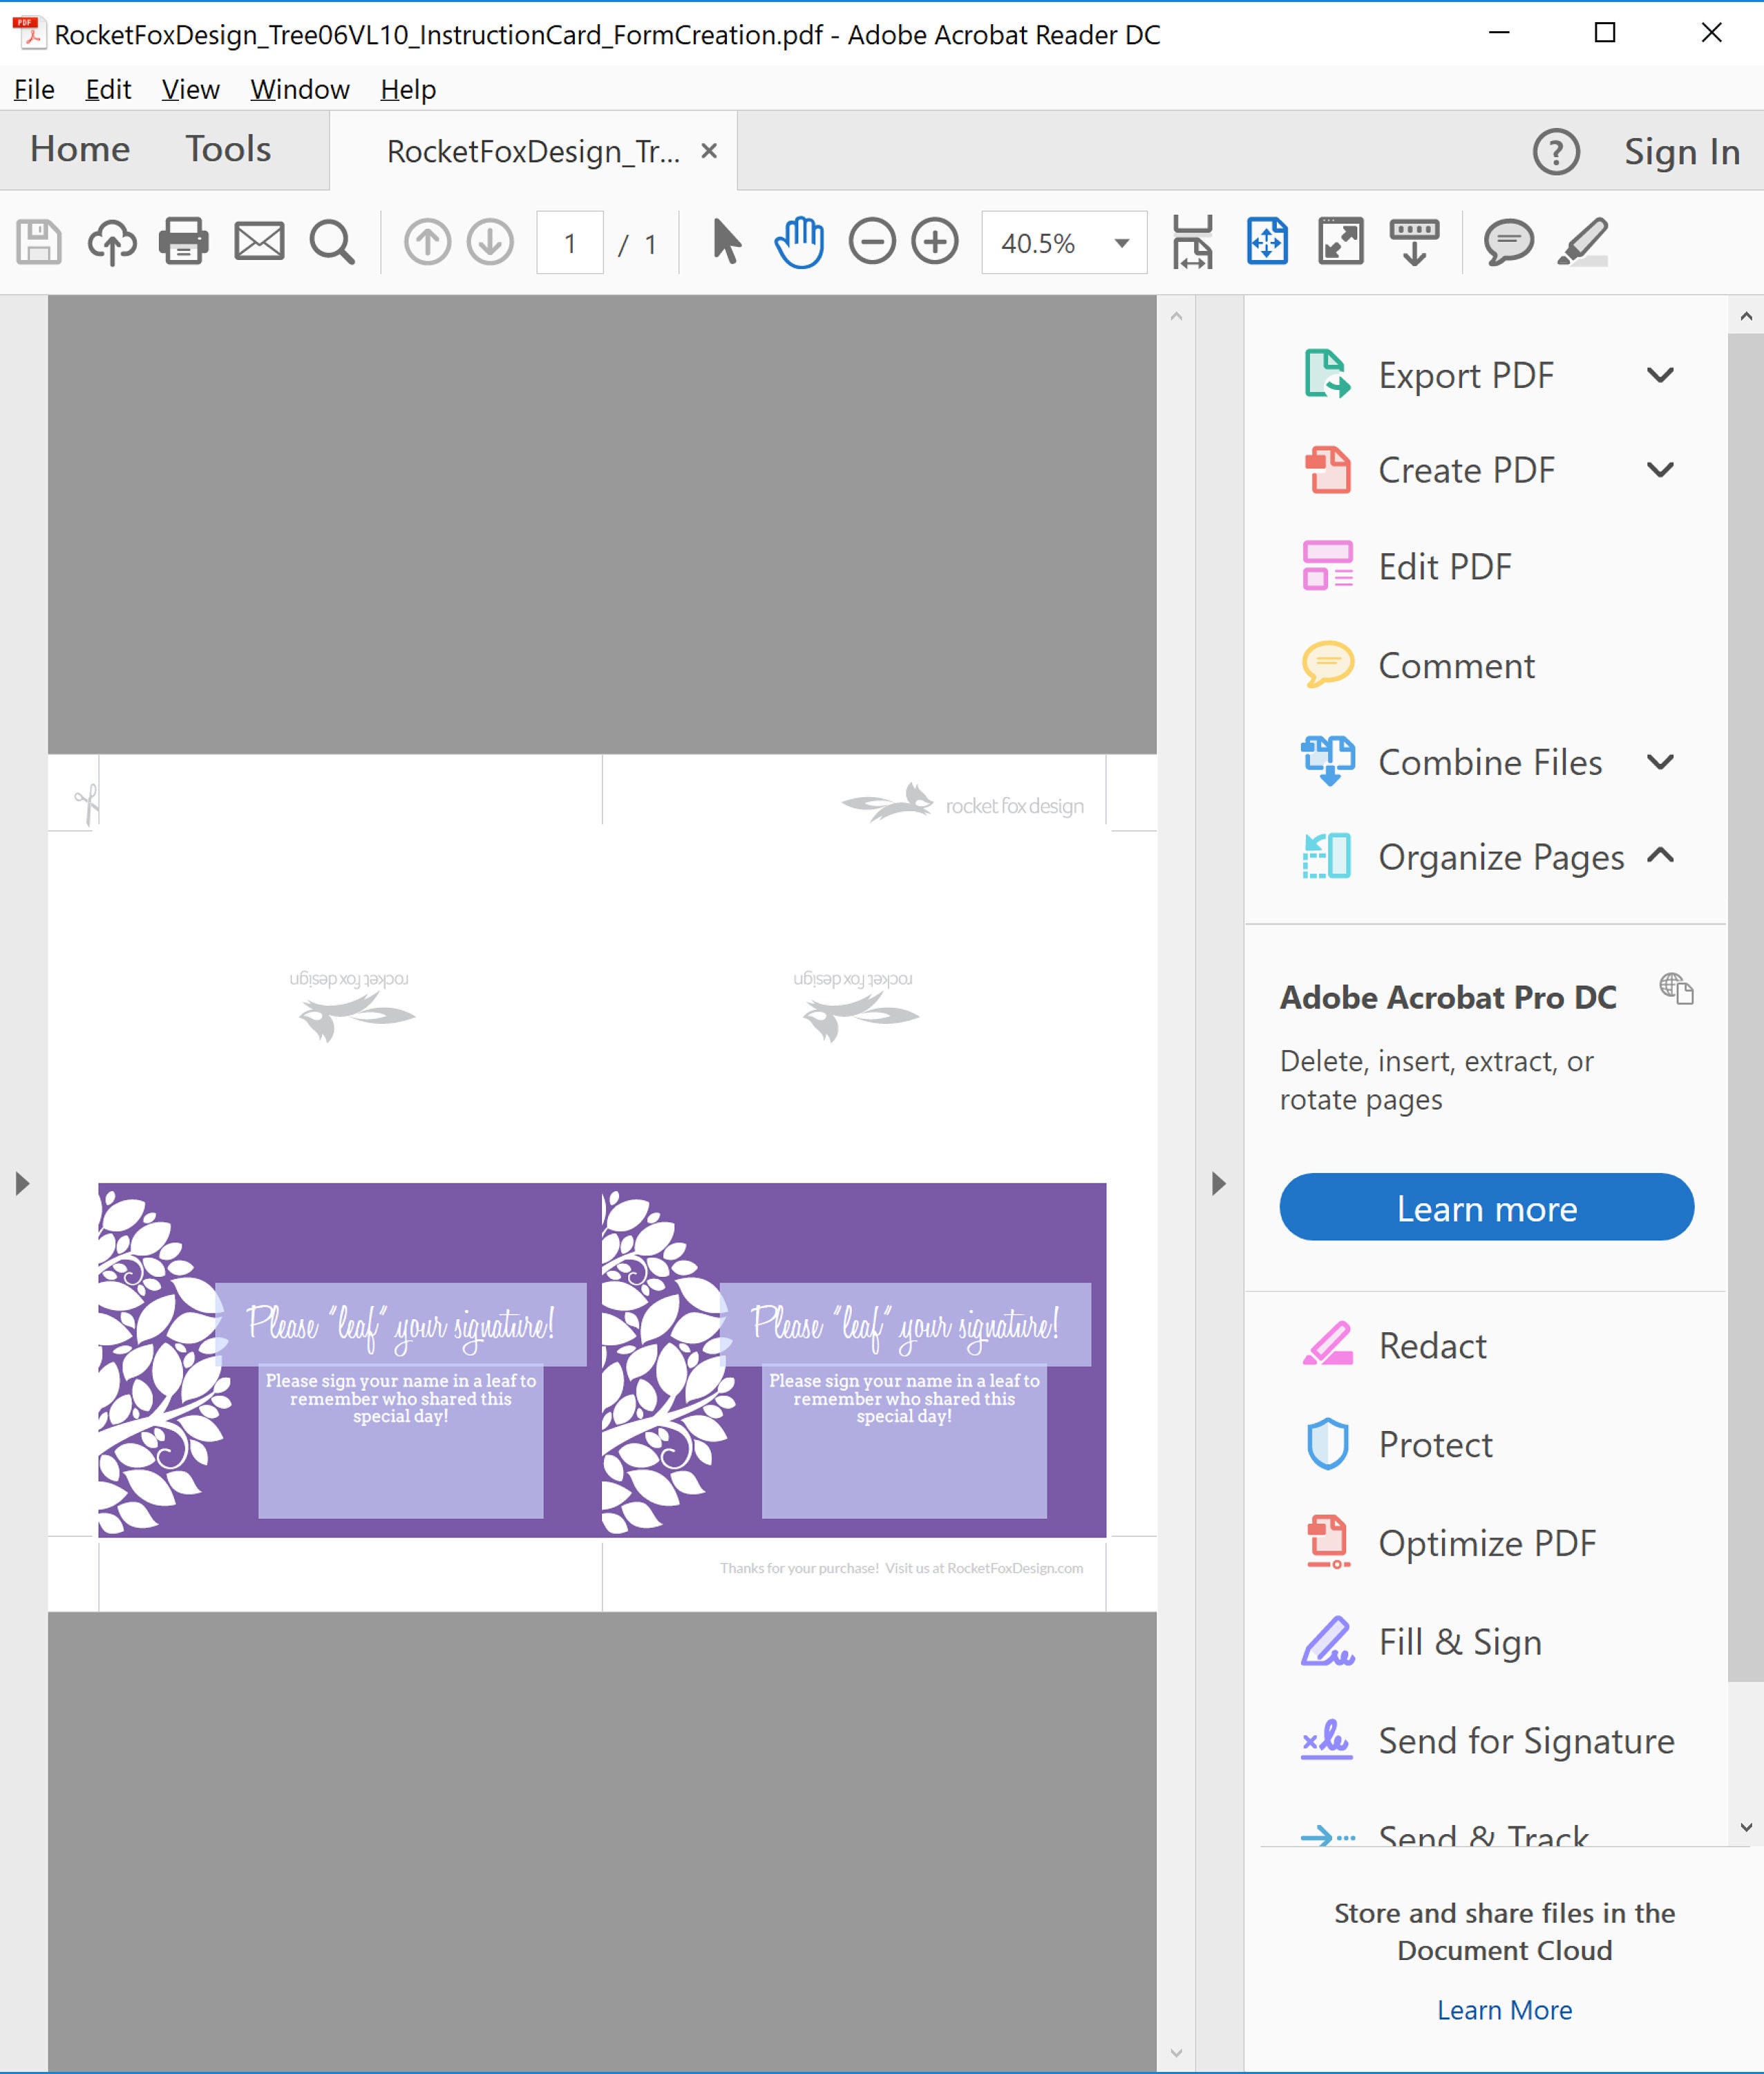The image size is (1764, 2074).
Task: Click the Combine Files tool label
Action: [x=1490, y=763]
